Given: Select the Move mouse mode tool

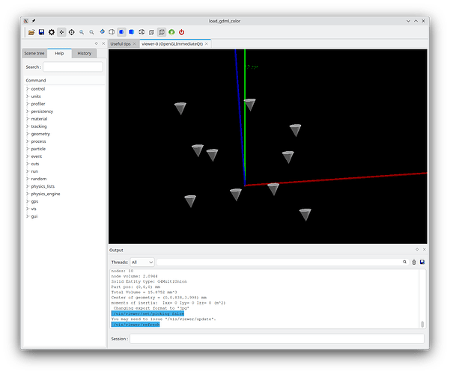Looking at the screenshot, I should pos(61,32).
